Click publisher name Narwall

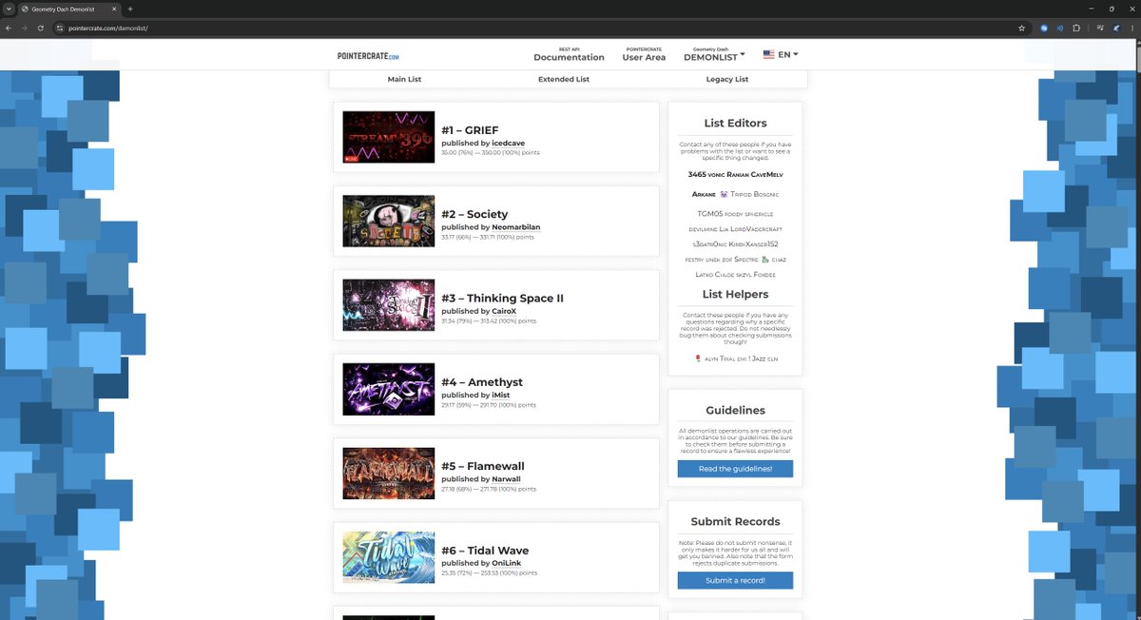click(506, 479)
